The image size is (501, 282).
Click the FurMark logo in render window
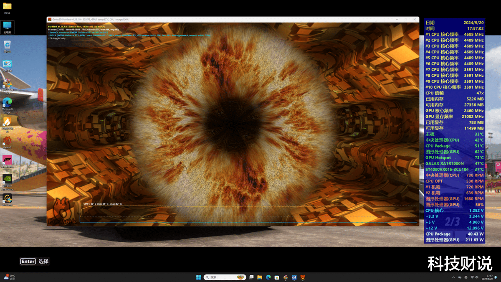click(x=63, y=211)
